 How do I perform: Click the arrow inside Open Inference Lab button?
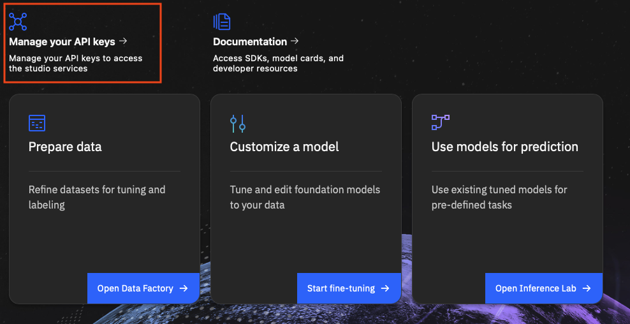[587, 288]
